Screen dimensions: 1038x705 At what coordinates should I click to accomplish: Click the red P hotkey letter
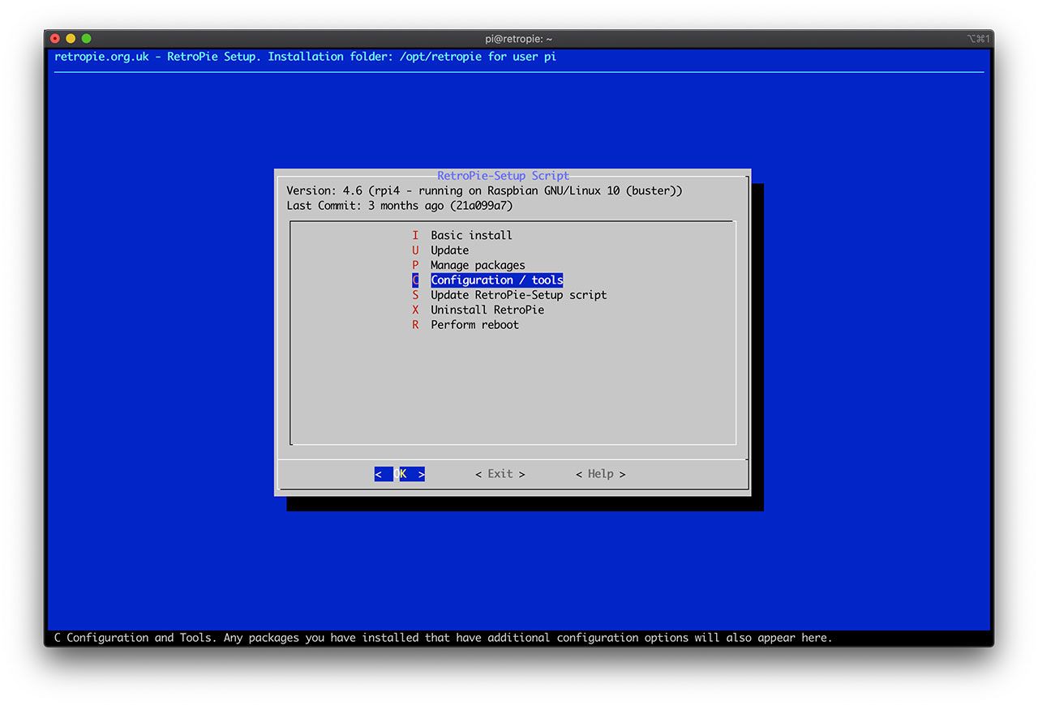pos(415,265)
